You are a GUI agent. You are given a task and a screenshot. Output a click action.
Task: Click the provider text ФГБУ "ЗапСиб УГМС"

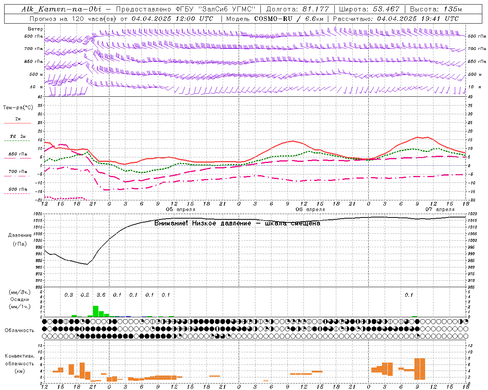click(215, 9)
